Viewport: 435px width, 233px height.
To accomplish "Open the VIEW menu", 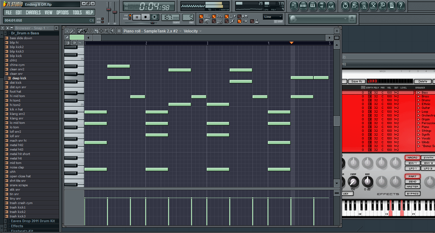I will tap(48, 12).
